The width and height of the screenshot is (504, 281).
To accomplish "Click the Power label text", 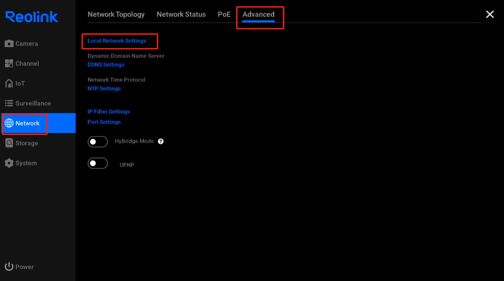I will 25,267.
